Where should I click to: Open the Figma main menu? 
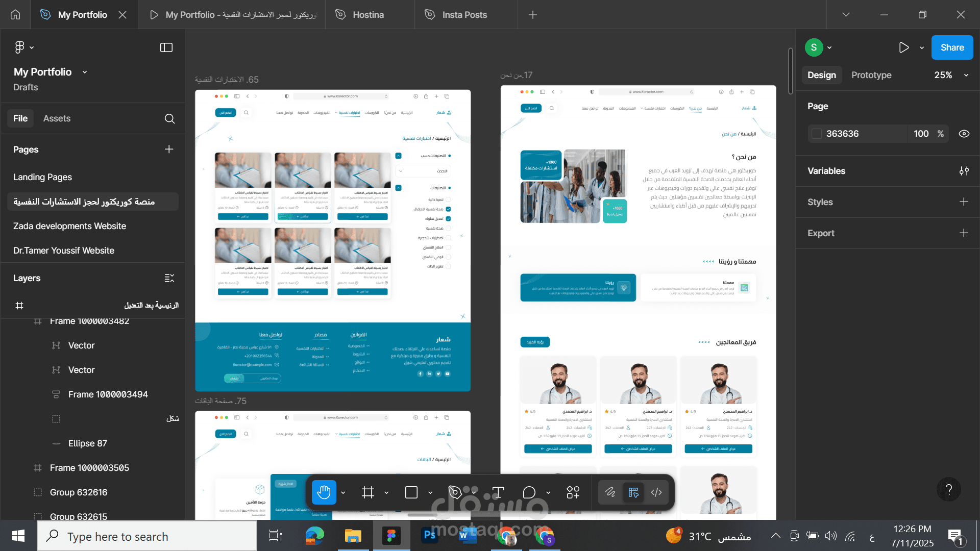point(24,47)
